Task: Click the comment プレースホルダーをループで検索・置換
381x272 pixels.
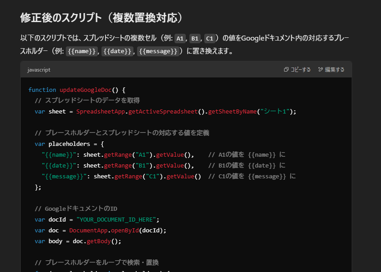Action: pos(96,263)
